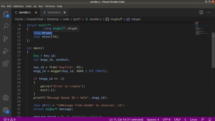215x121 pixels.
Task: Expand the husseinfadl breadcrumb
Action: tap(35, 19)
